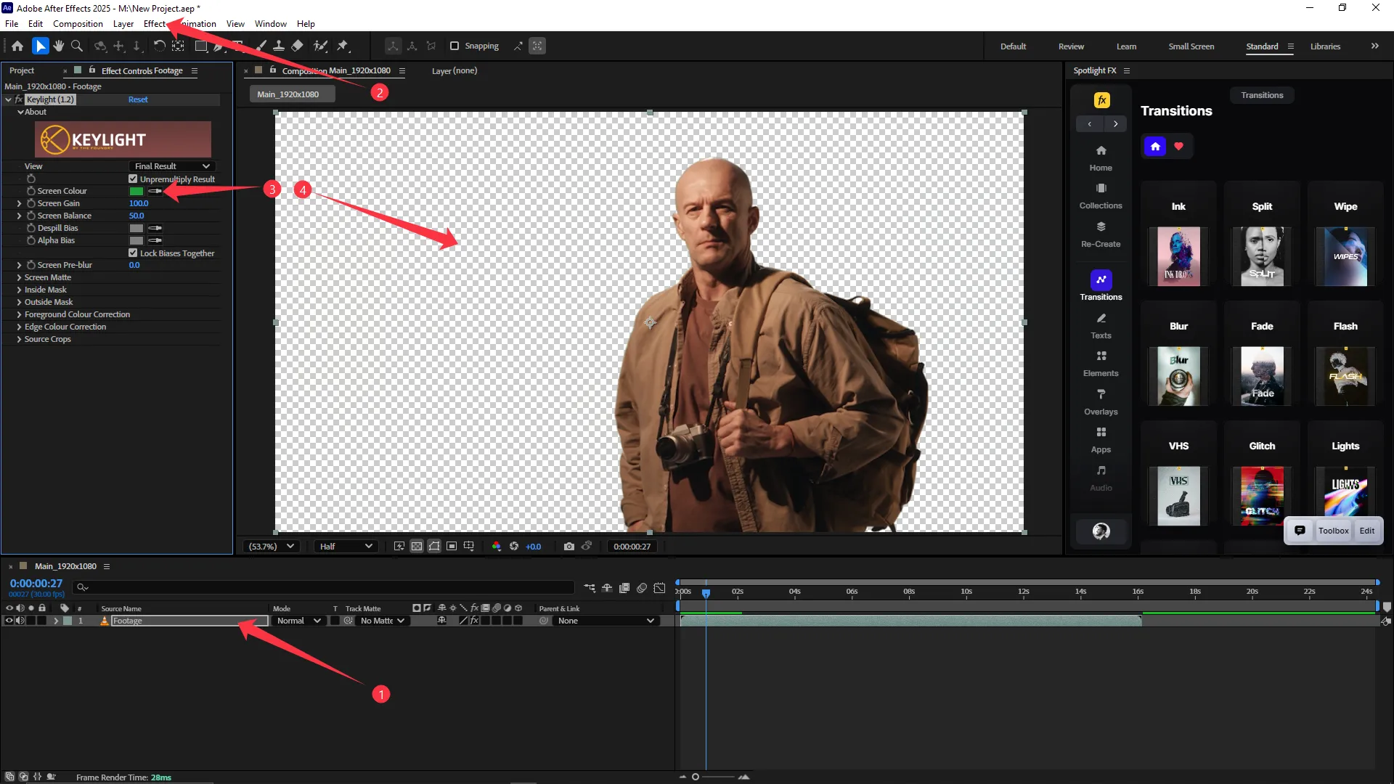
Task: Click Screen Colour eyedropper icon
Action: pyautogui.click(x=155, y=191)
